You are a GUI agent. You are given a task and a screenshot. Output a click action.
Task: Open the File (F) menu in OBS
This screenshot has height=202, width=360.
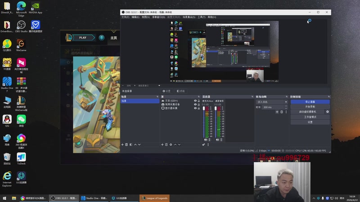(126, 17)
